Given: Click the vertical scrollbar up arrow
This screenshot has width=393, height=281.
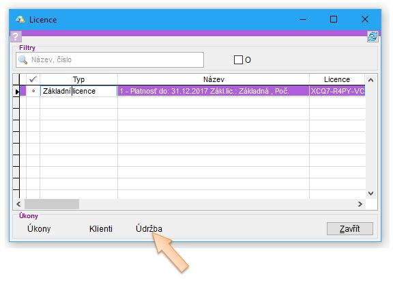Looking at the screenshot, I should pyautogui.click(x=370, y=80).
